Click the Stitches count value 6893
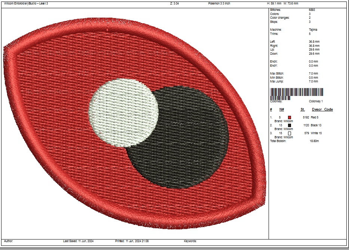 (x=312, y=9)
